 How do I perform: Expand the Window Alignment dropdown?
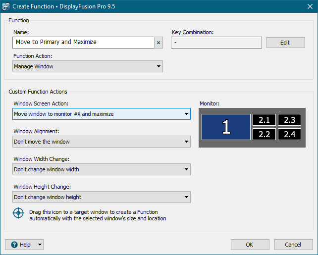click(102, 142)
